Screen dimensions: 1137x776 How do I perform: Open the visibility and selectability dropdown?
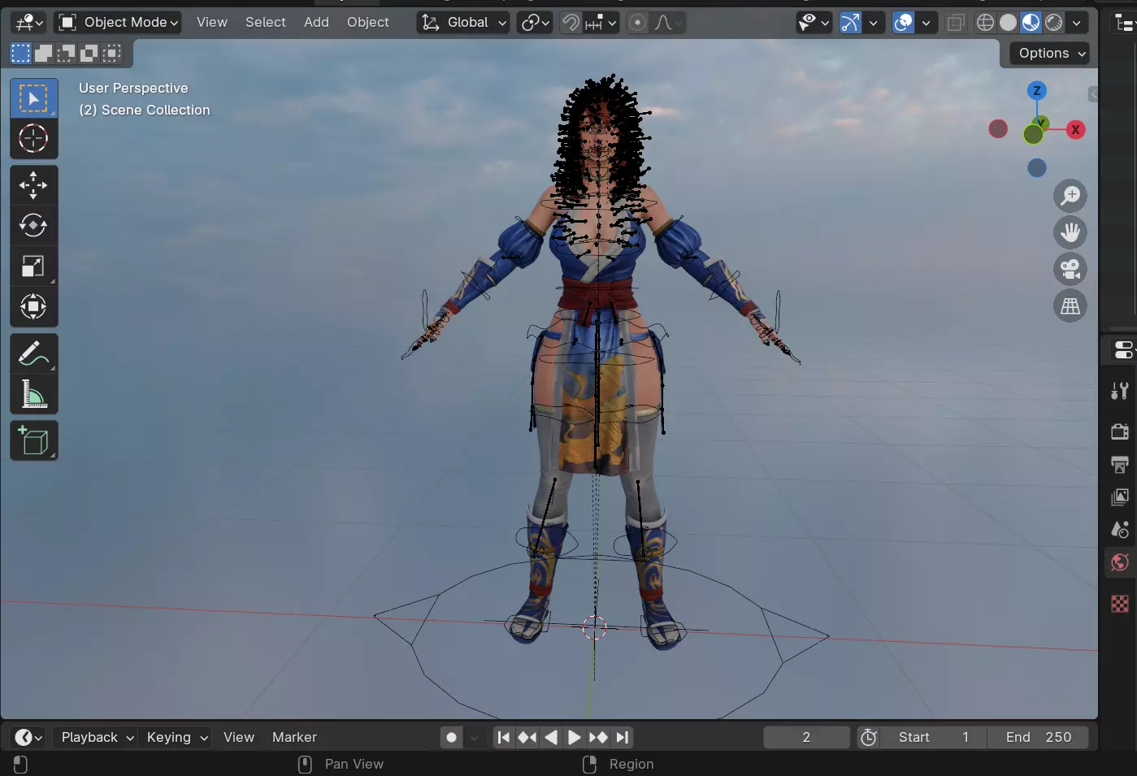(814, 23)
